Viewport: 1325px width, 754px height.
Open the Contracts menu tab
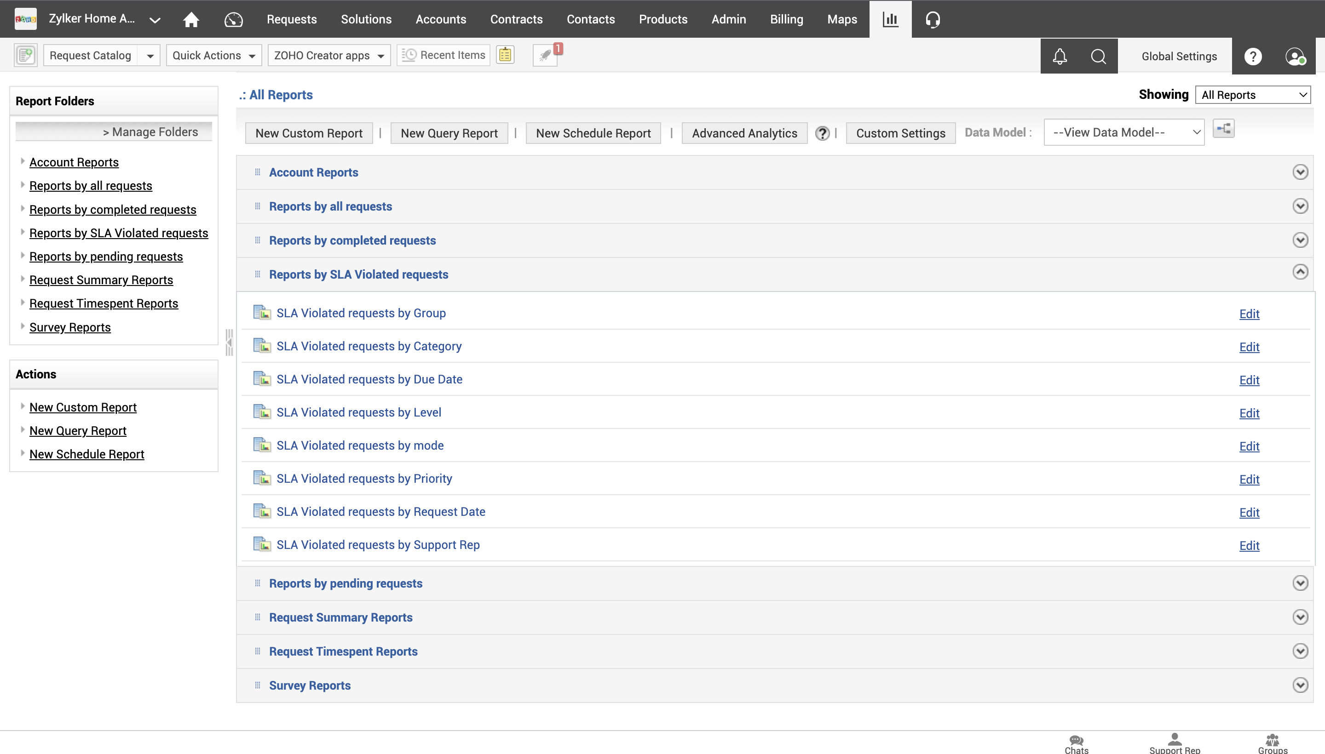[516, 19]
